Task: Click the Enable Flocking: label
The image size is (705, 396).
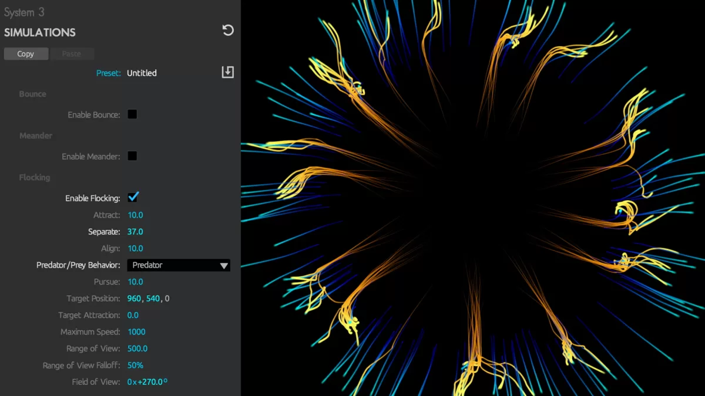Action: pyautogui.click(x=93, y=198)
